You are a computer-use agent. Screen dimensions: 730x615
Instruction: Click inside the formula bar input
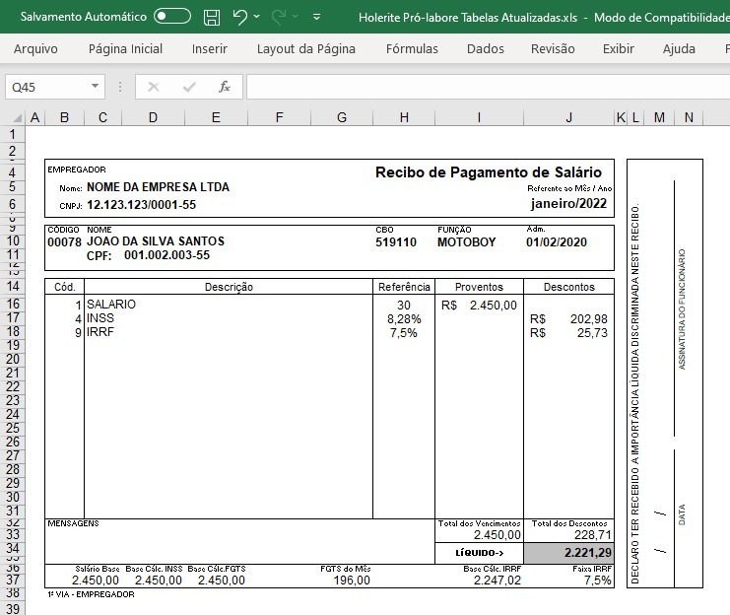(x=488, y=87)
